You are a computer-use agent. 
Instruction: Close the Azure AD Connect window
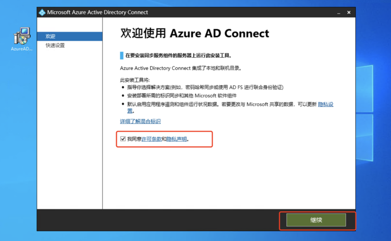pos(349,12)
